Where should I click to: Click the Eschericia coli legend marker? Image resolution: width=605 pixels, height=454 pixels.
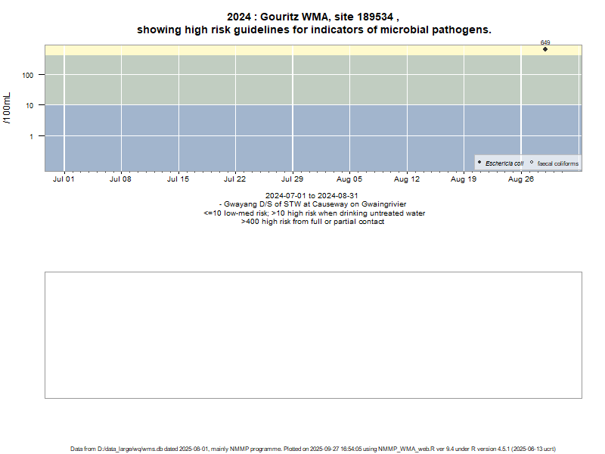(x=479, y=163)
